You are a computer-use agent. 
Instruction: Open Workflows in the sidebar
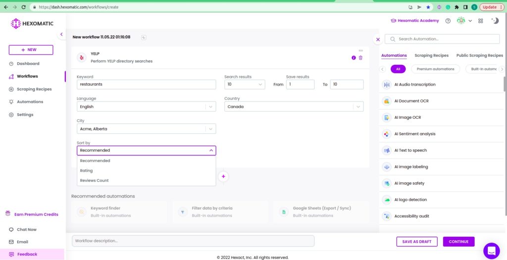point(28,76)
